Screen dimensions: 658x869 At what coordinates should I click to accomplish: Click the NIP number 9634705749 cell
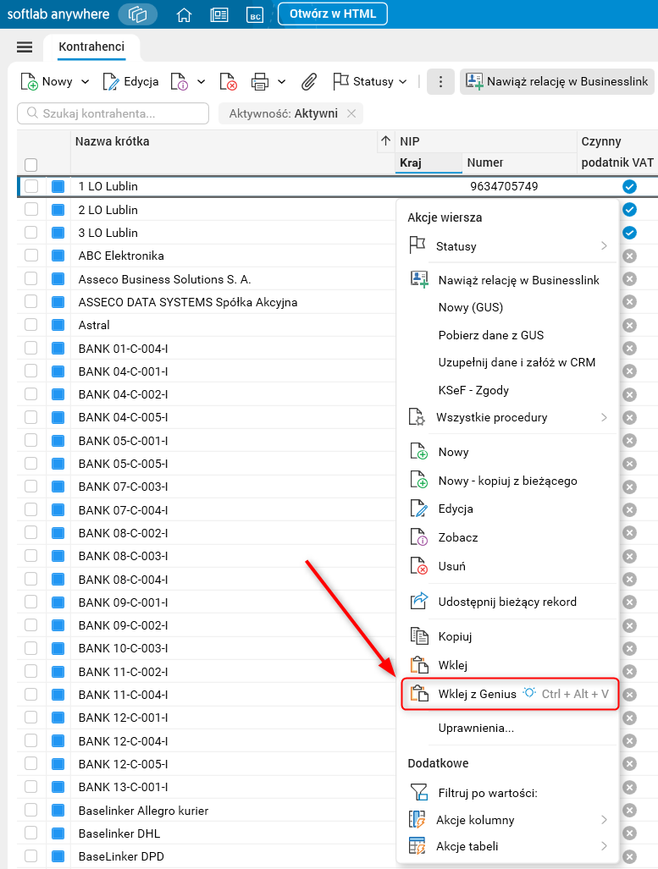tap(504, 186)
